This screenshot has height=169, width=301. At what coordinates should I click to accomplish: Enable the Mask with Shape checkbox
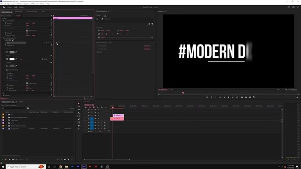click(8, 70)
